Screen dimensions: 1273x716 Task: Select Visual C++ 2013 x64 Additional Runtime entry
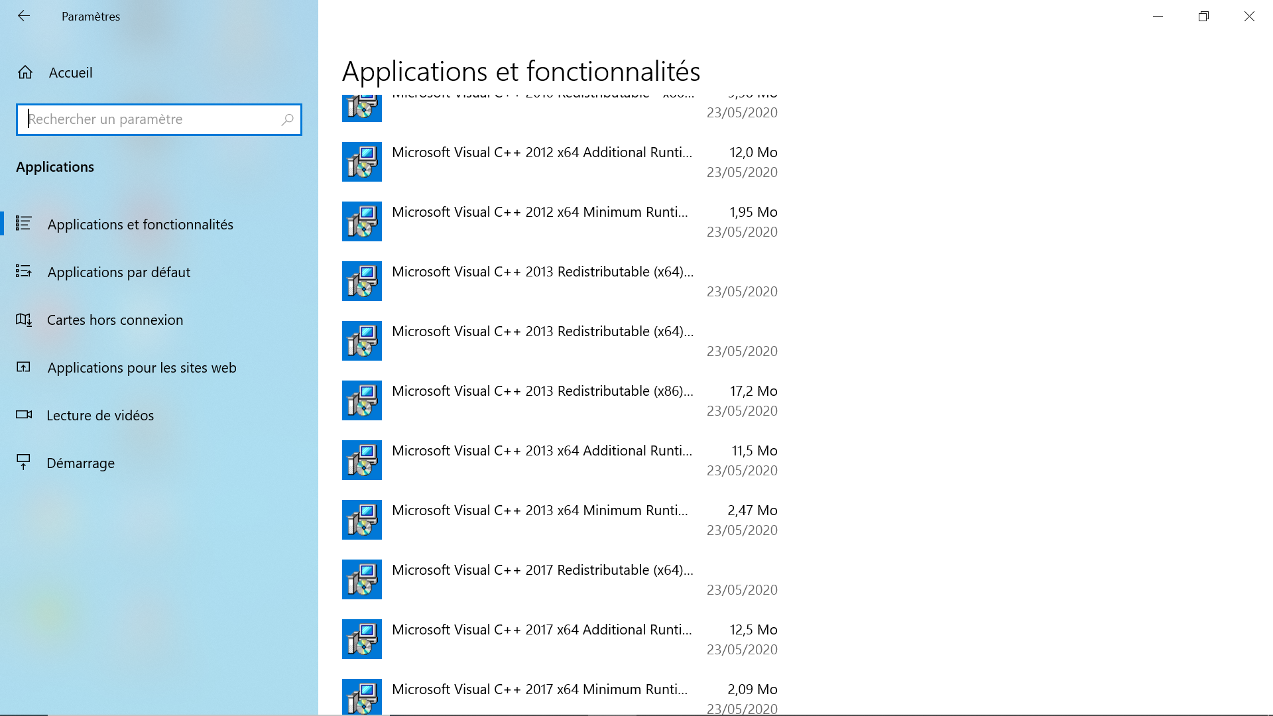(x=542, y=451)
